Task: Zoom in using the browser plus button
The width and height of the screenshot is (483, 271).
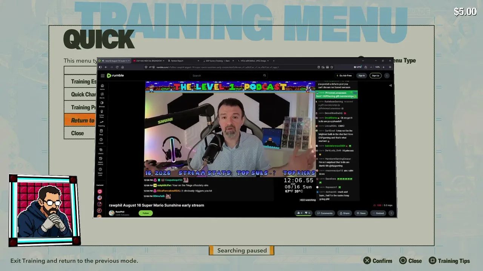Action: pos(383,67)
